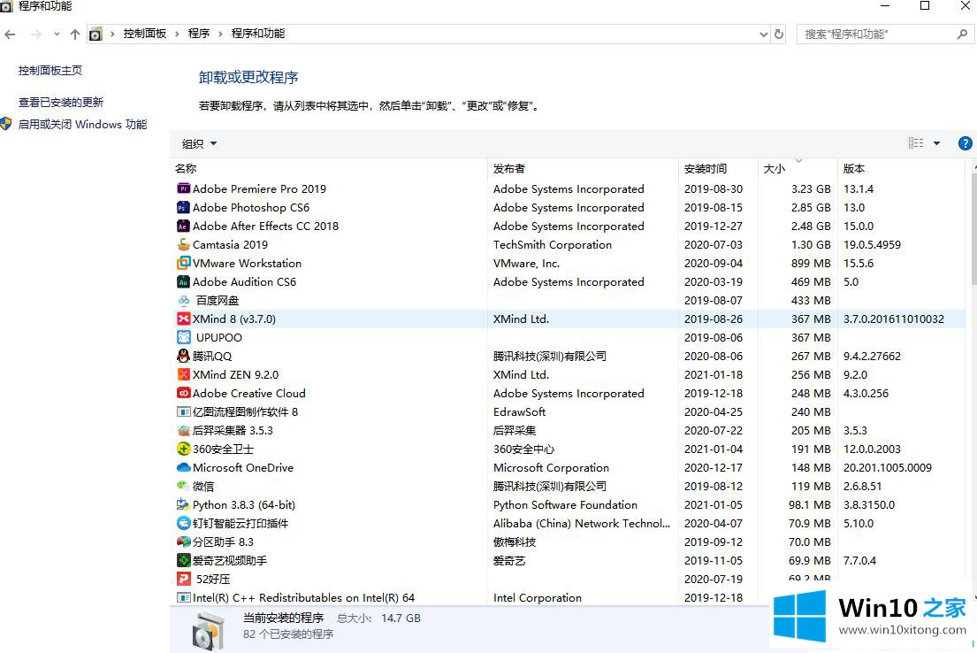Click the 钉钉智能云打印插件 icon
Viewport: 977px width, 653px height.
pyautogui.click(x=183, y=523)
